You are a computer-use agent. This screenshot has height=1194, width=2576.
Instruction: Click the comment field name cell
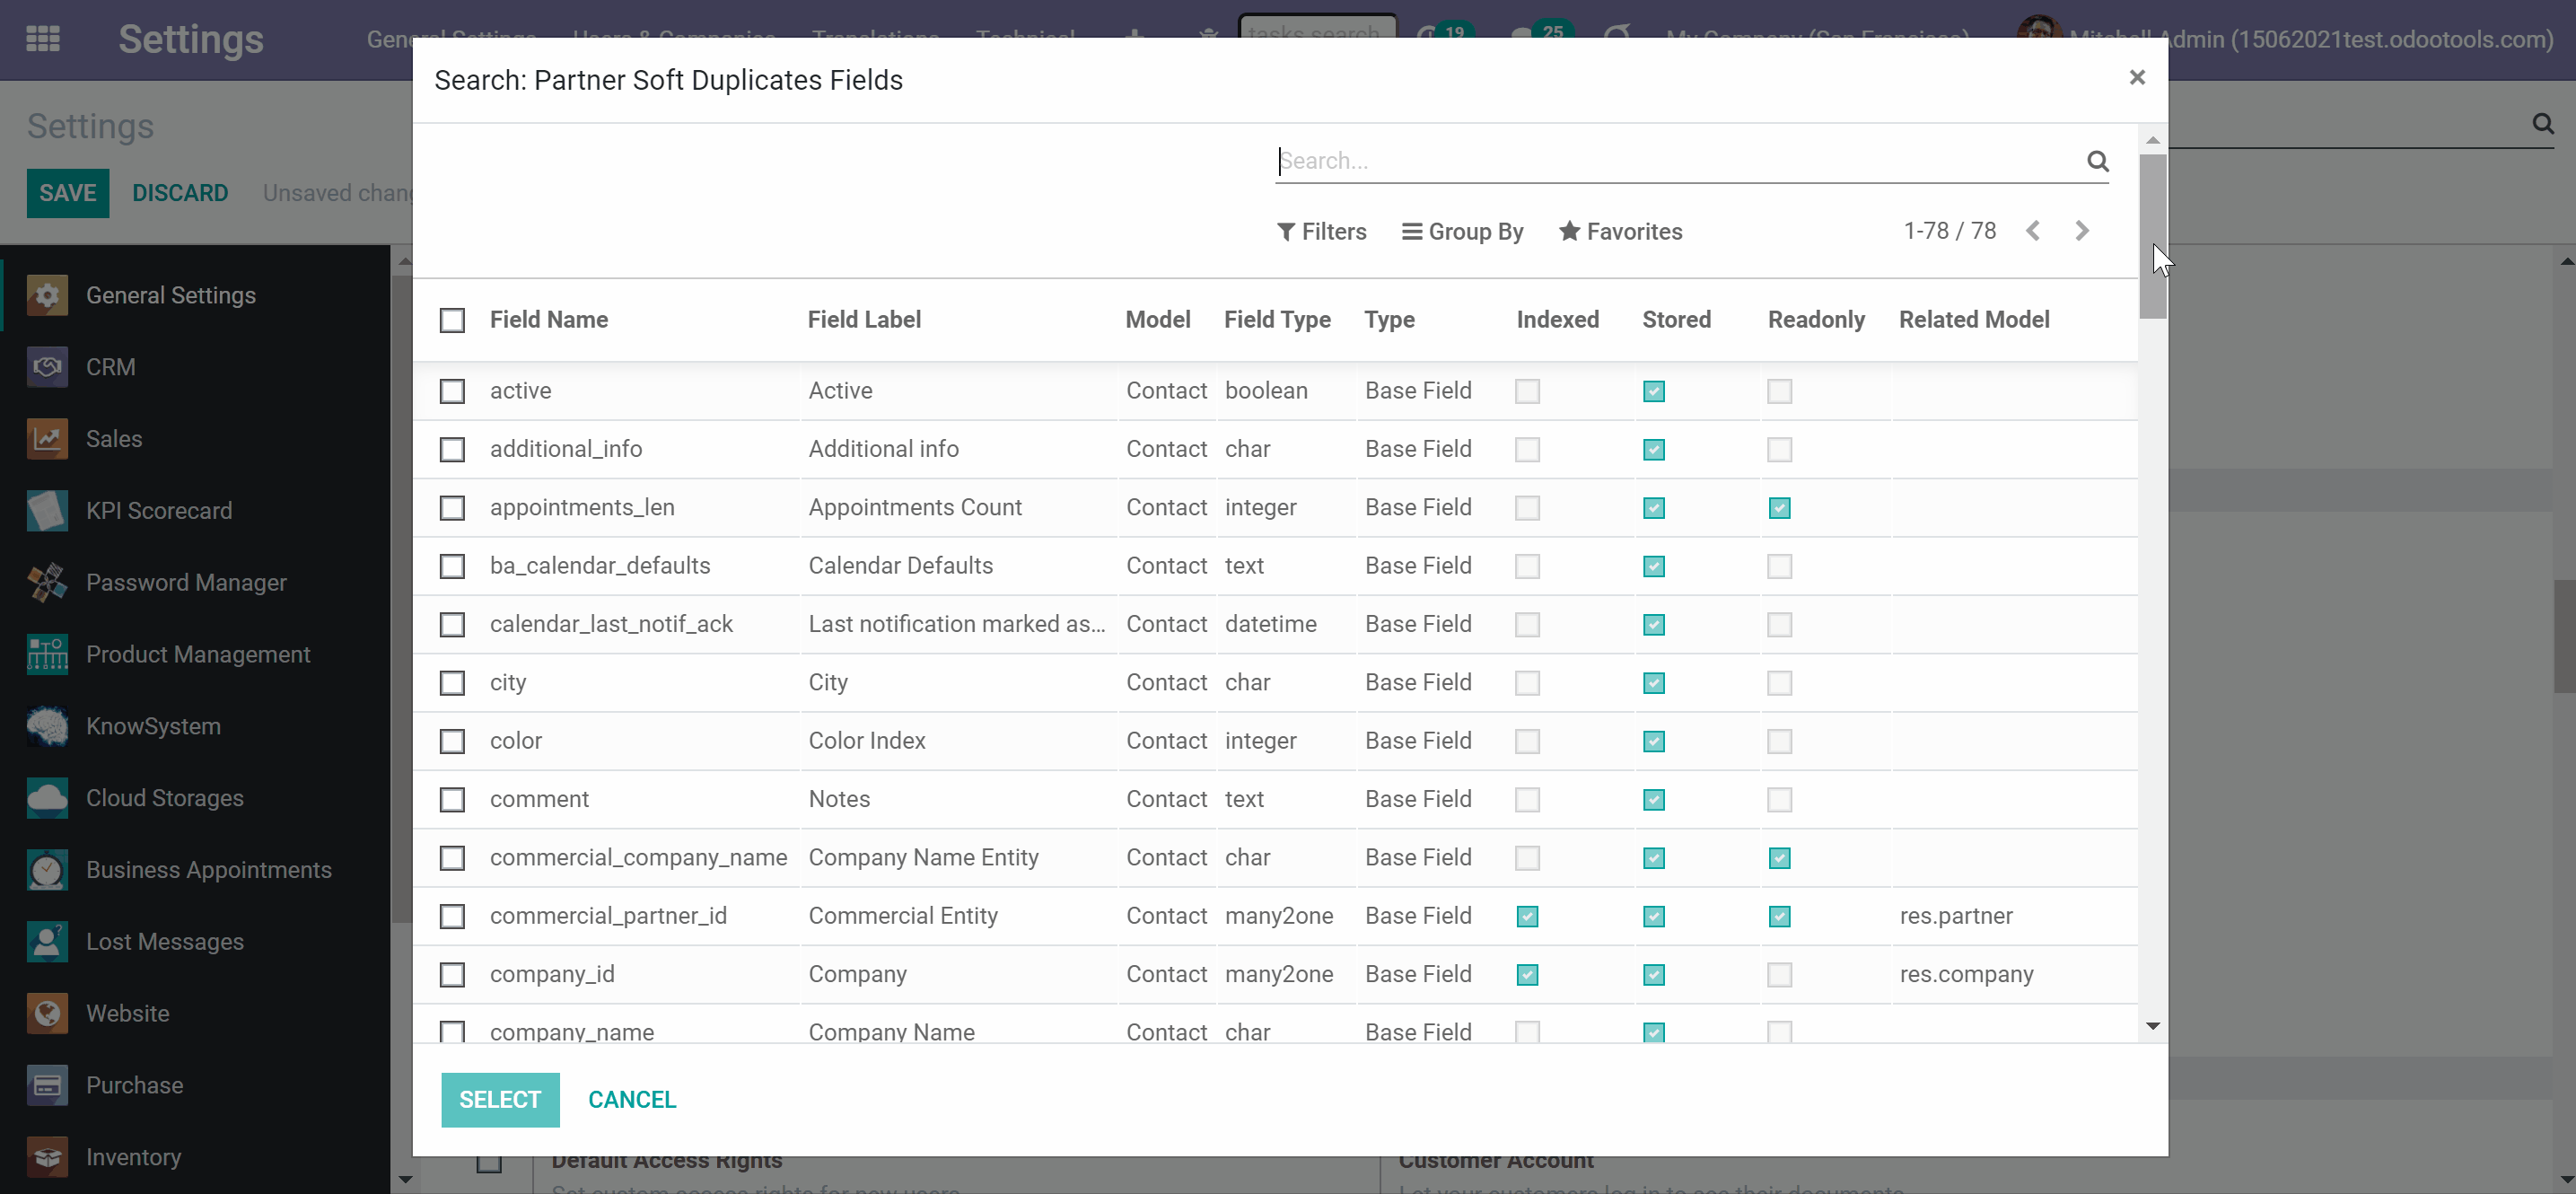(x=539, y=799)
